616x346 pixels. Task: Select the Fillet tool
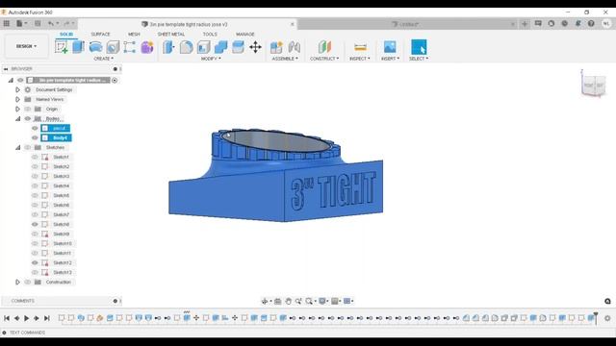[186, 47]
